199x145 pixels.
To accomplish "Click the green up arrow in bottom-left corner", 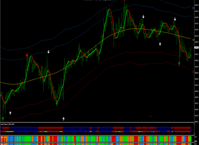I will click(x=3, y=119).
